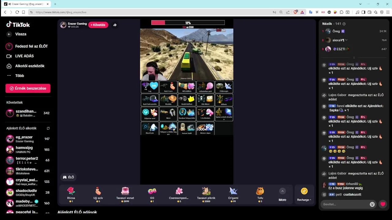Send the Tavaszi vonat gift
Image resolution: width=392 pixels, height=220 pixels.
click(x=125, y=194)
